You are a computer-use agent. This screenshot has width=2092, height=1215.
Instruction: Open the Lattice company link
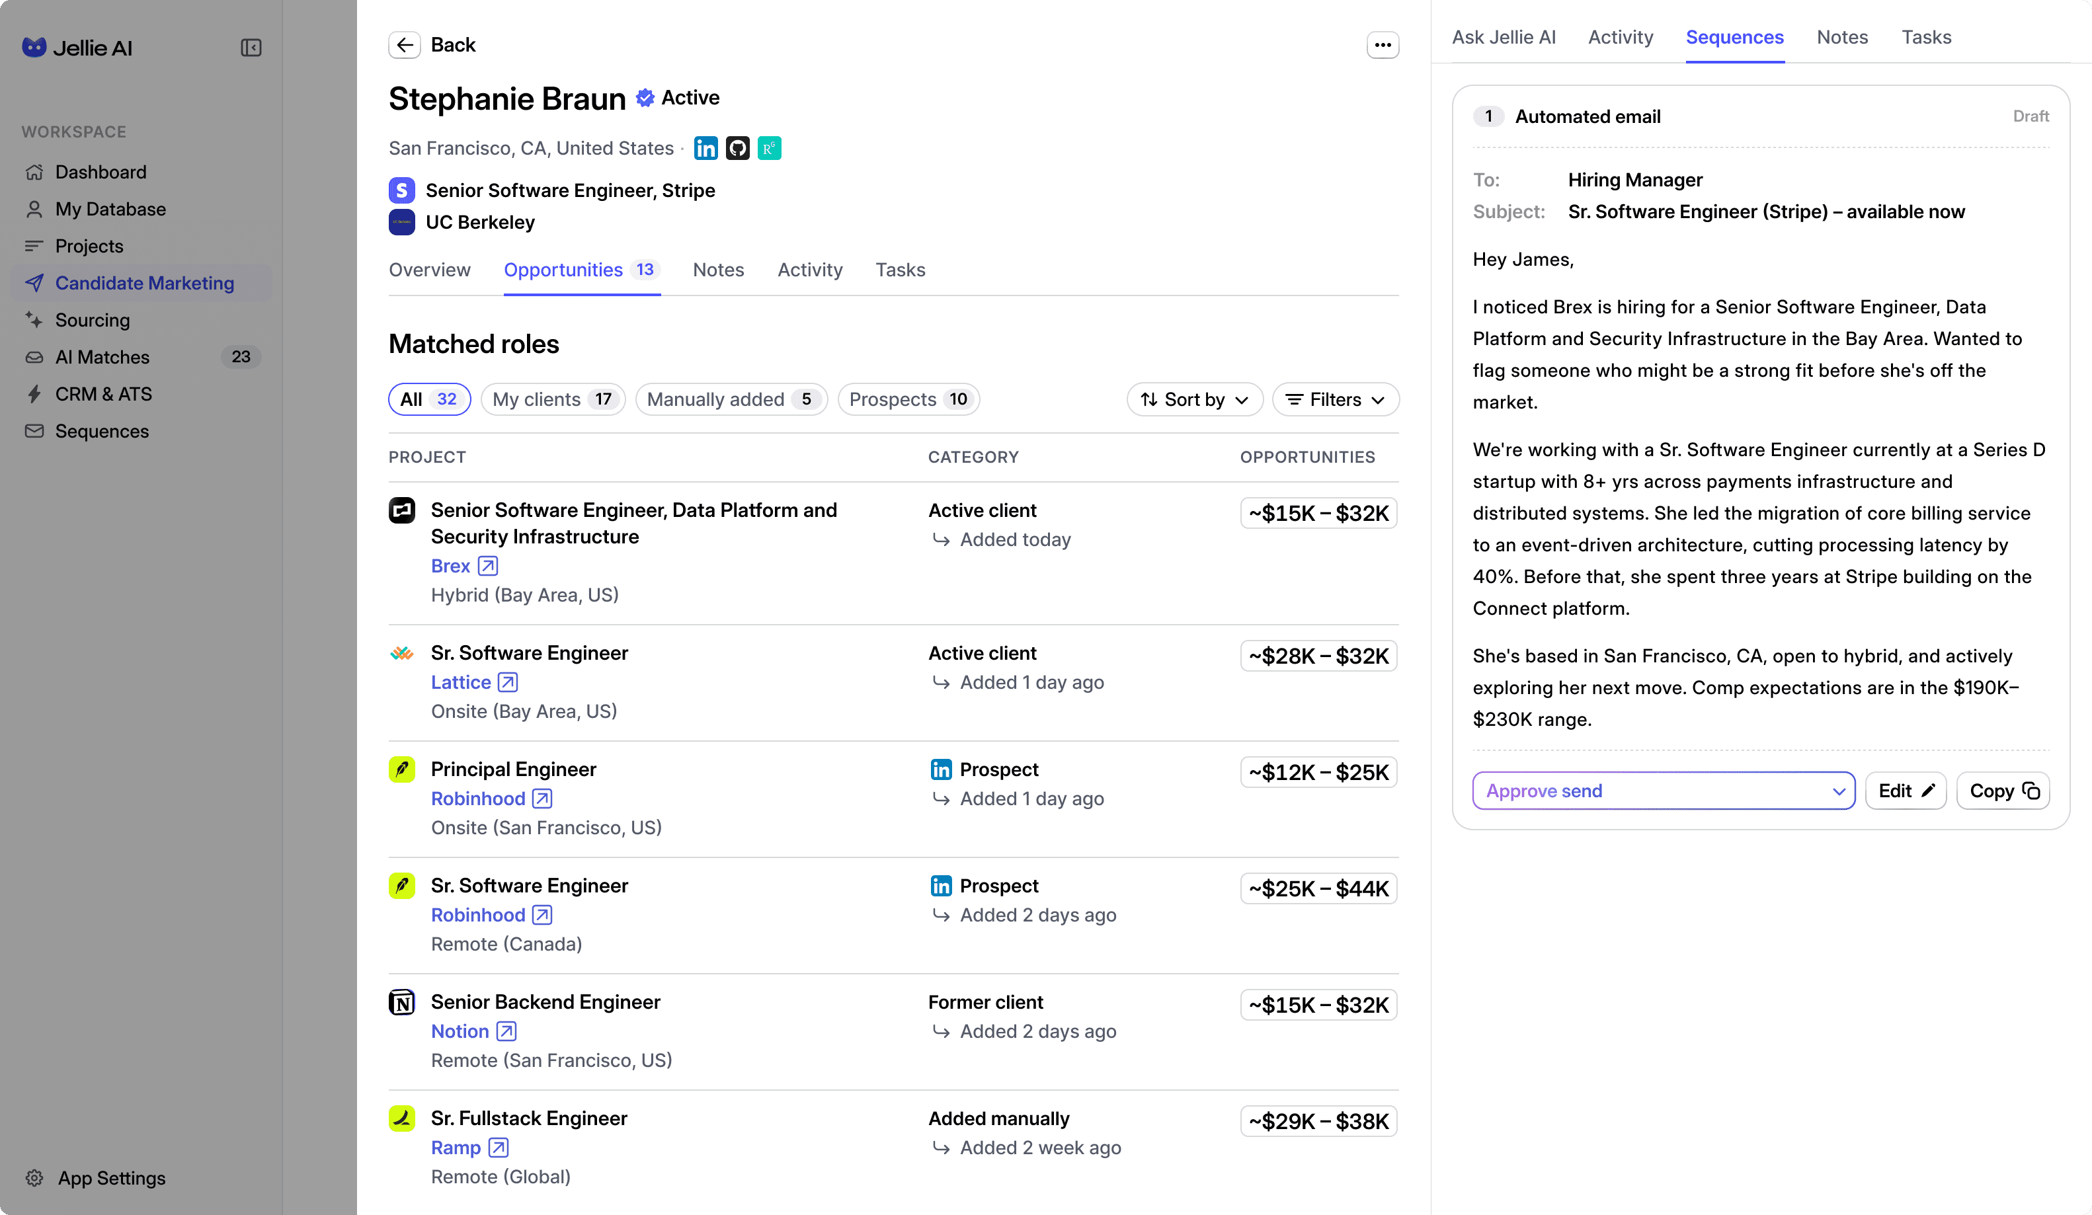click(461, 682)
